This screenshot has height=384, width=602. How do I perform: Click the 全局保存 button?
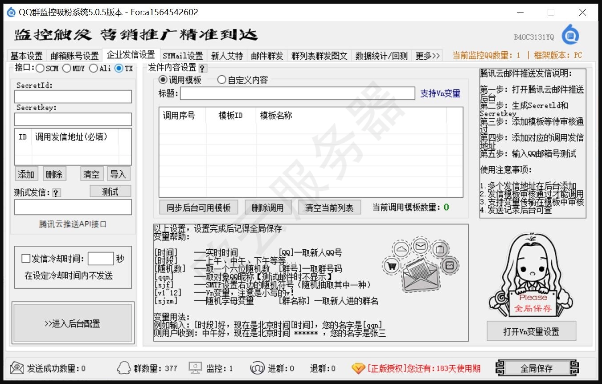pos(536,368)
